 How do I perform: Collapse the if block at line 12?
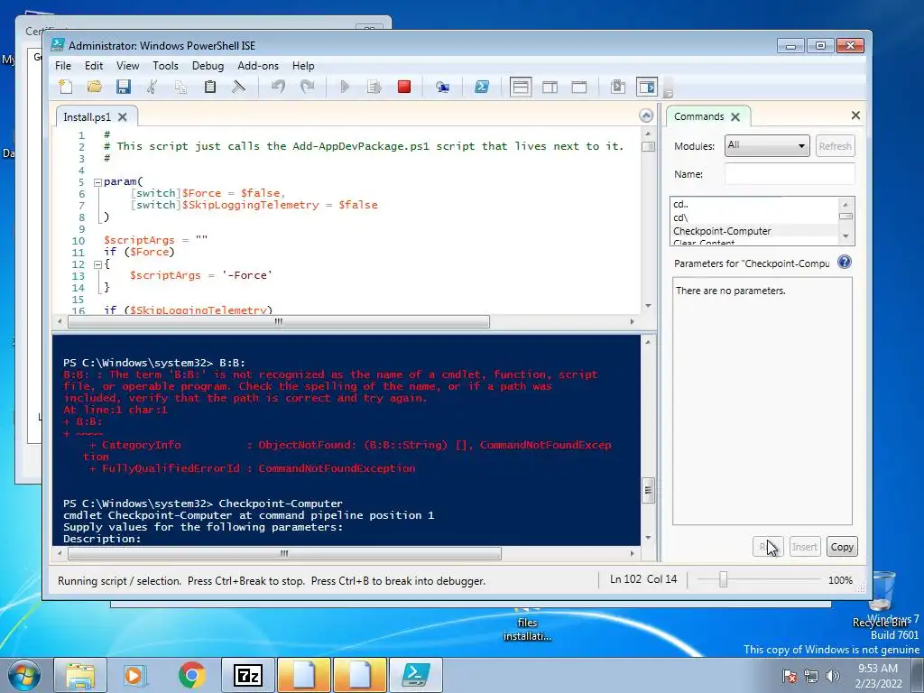point(97,264)
